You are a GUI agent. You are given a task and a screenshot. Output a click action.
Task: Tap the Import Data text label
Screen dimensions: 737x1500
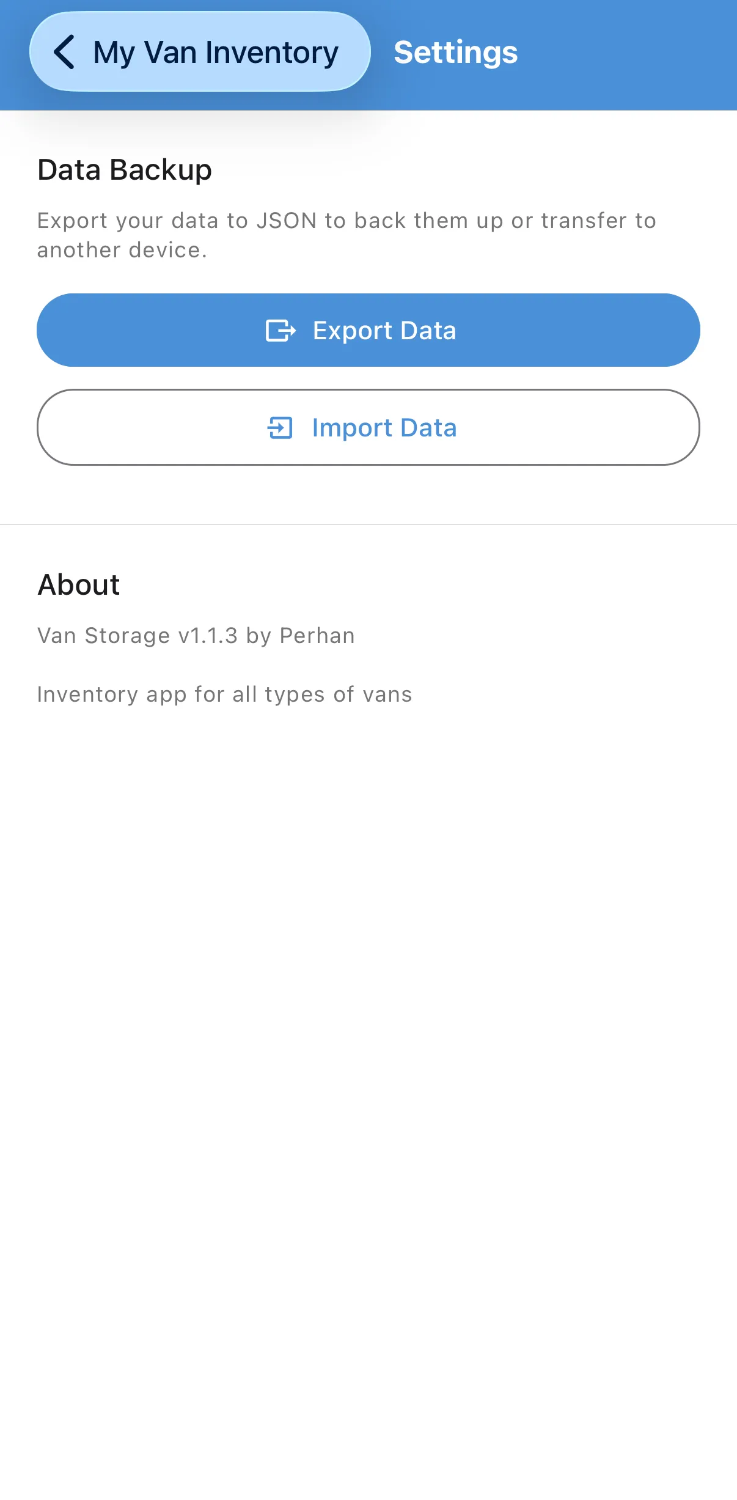click(384, 428)
